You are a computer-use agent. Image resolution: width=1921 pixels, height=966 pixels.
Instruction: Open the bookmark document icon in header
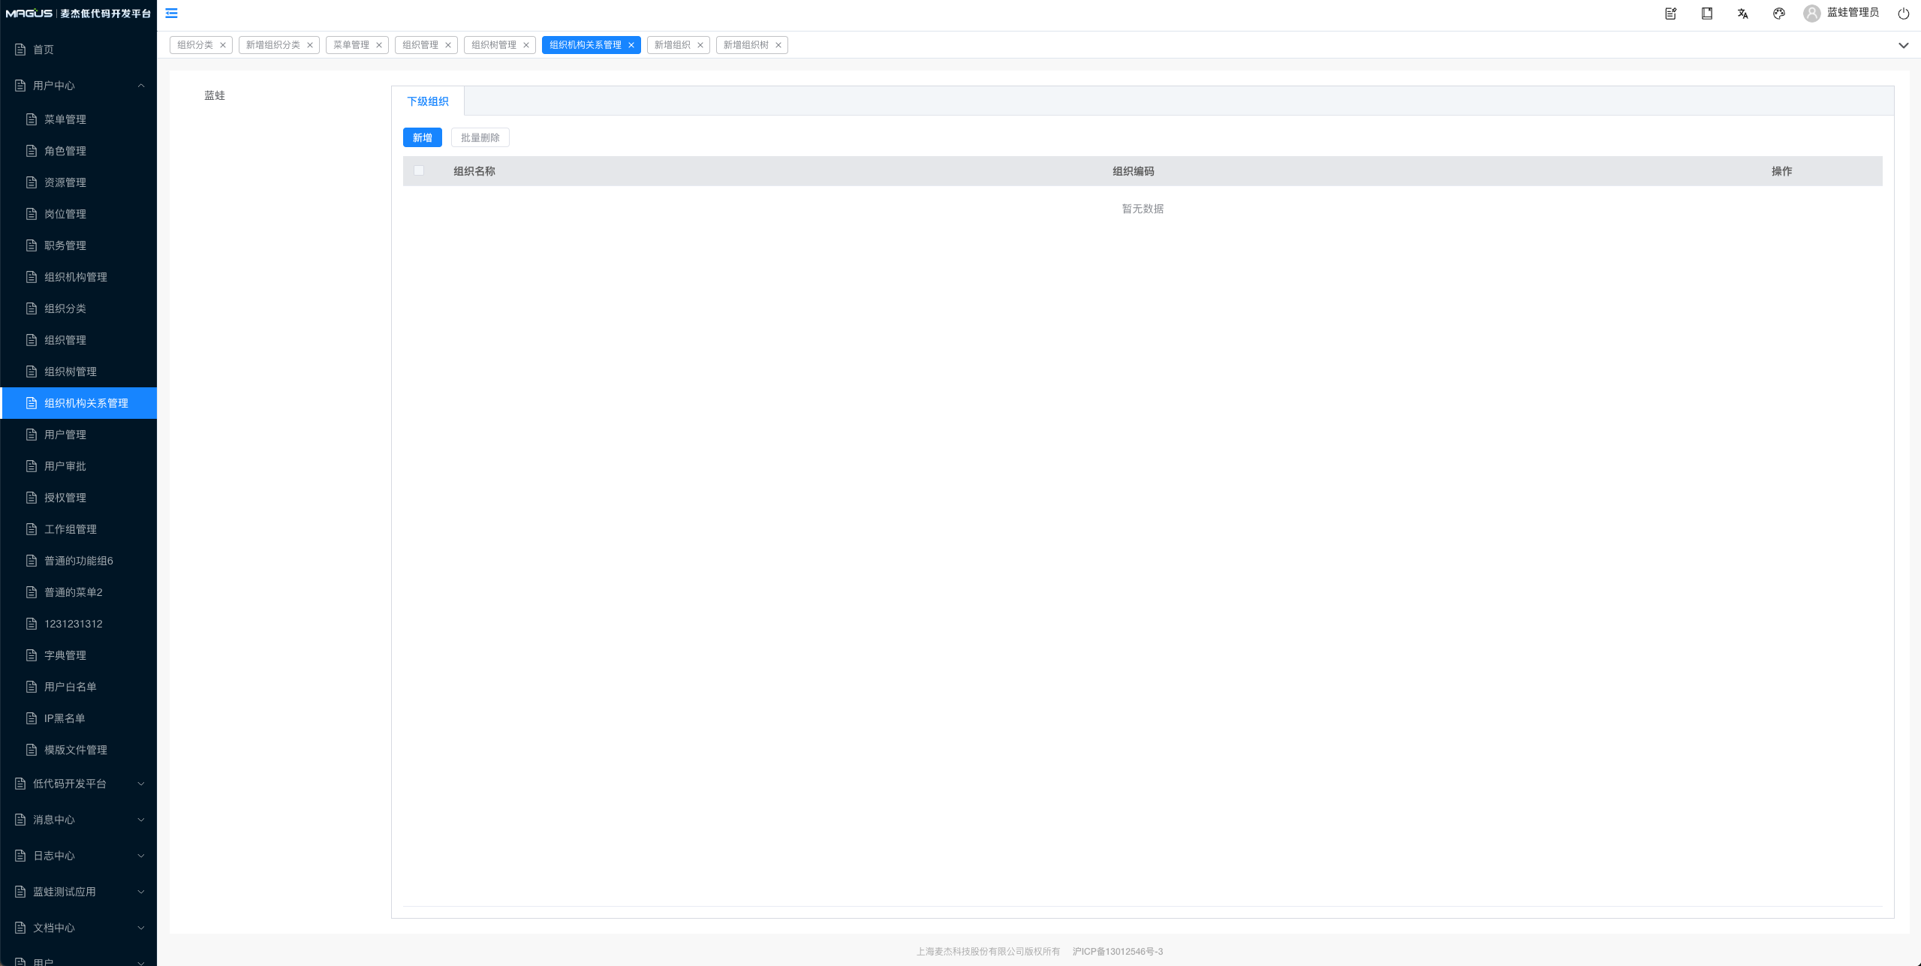[1706, 14]
